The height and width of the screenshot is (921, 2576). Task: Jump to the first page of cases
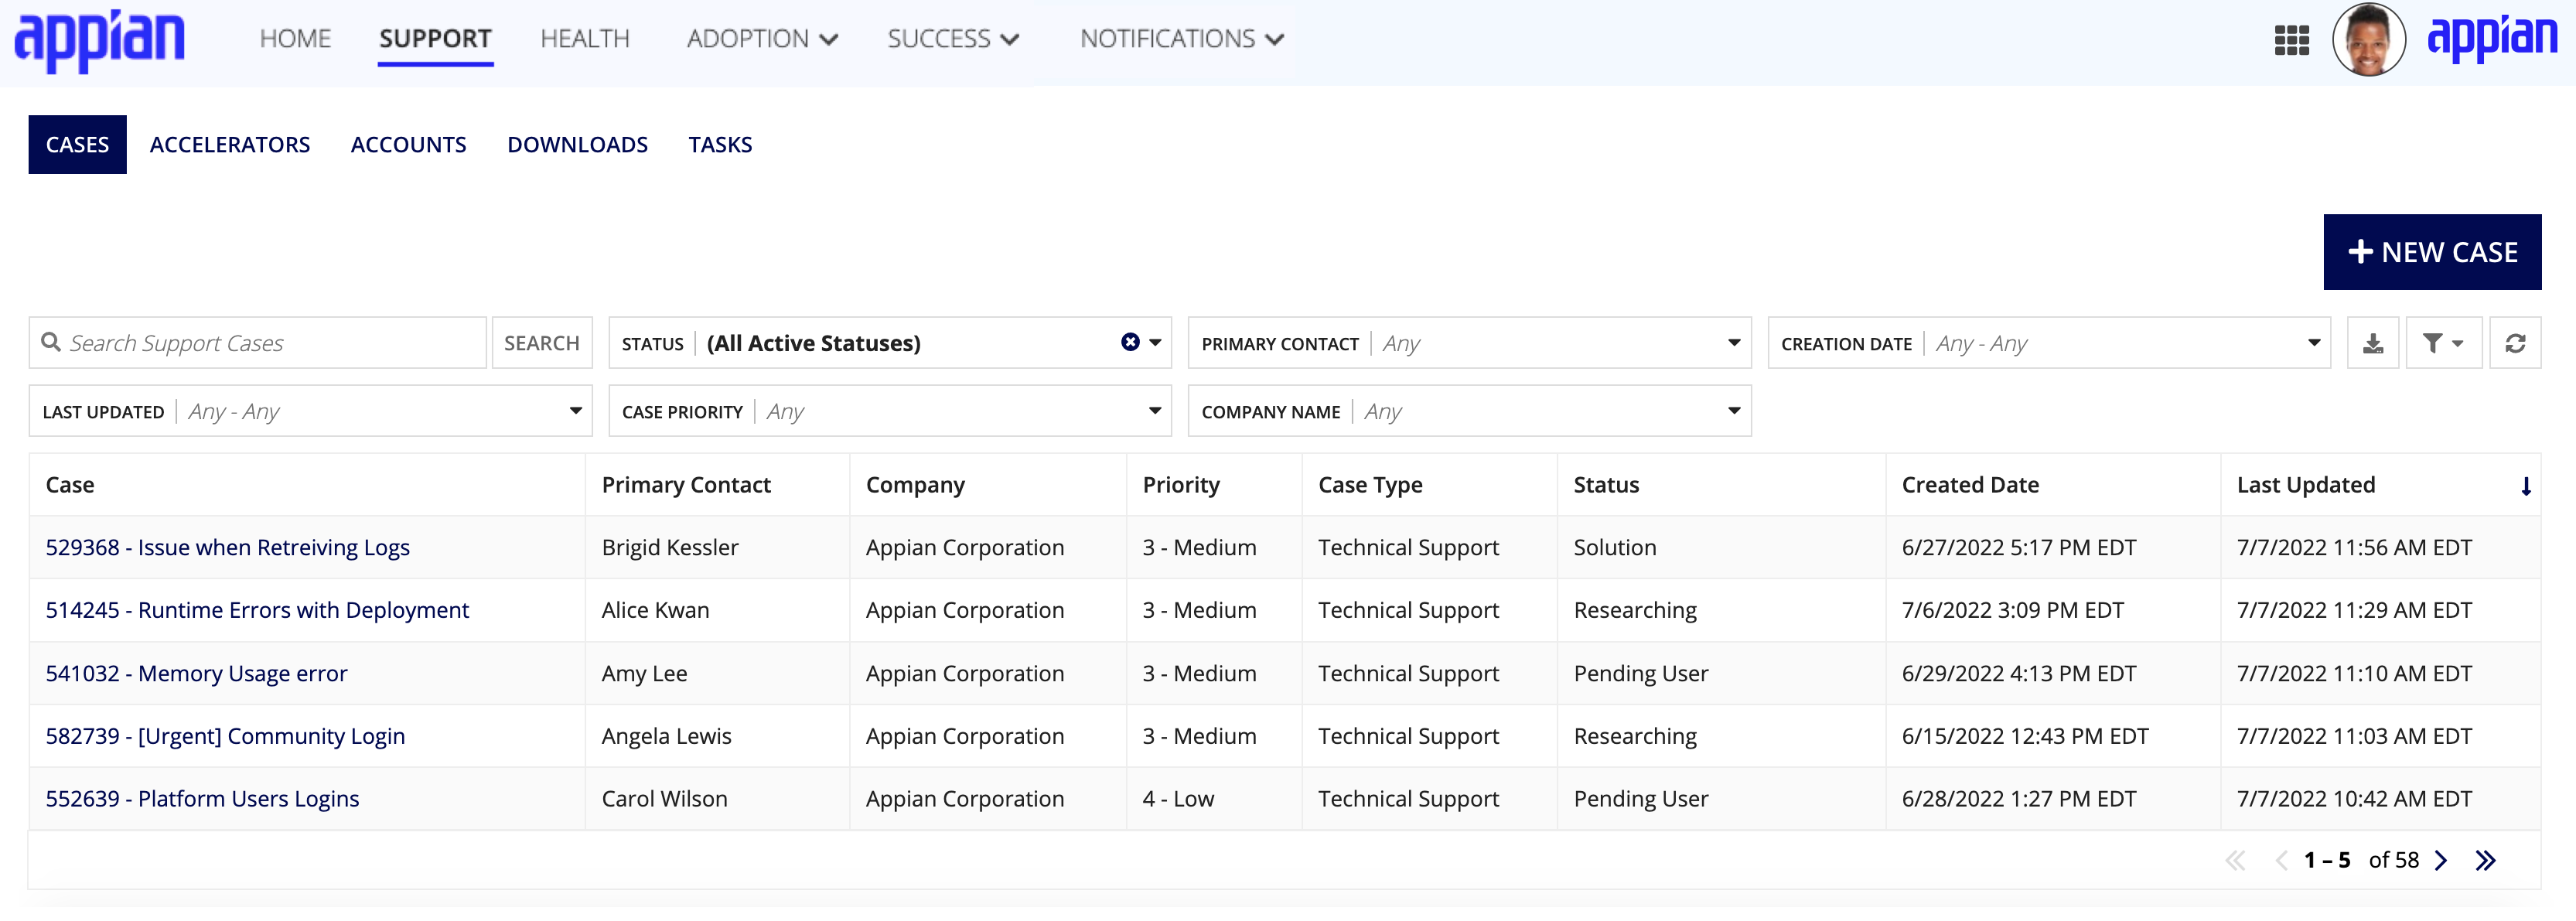2235,860
